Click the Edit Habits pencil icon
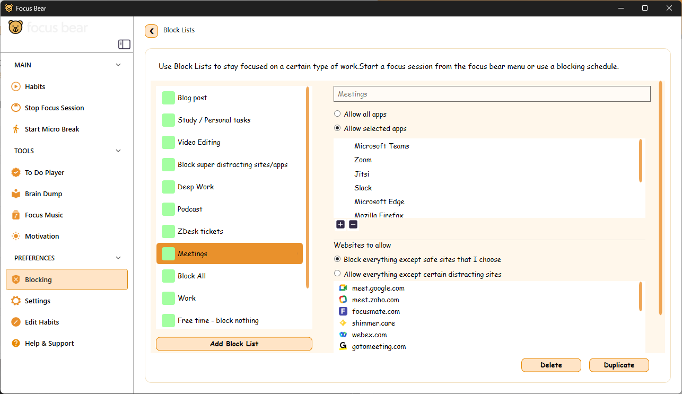The width and height of the screenshot is (682, 394). click(x=16, y=322)
